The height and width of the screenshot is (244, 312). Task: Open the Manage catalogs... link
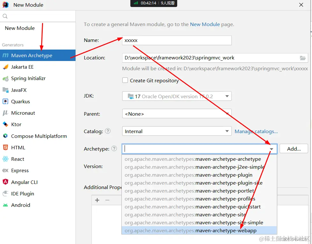point(256,131)
